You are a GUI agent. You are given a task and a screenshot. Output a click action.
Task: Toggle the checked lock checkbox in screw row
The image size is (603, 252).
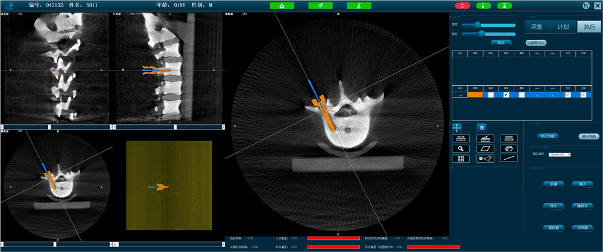pos(506,95)
